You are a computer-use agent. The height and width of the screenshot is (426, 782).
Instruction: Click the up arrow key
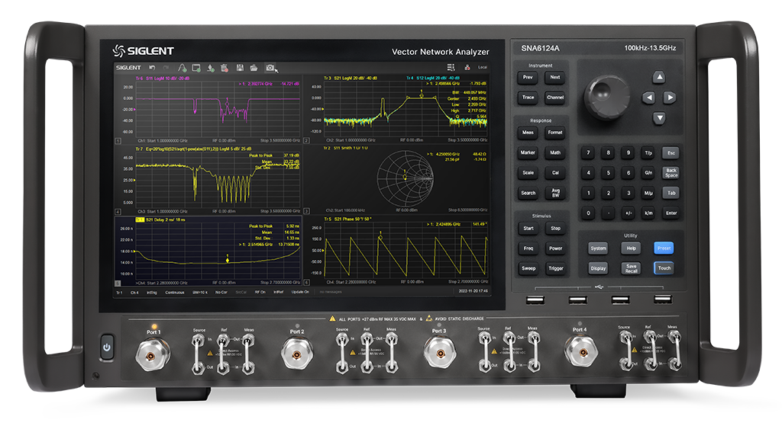(659, 77)
